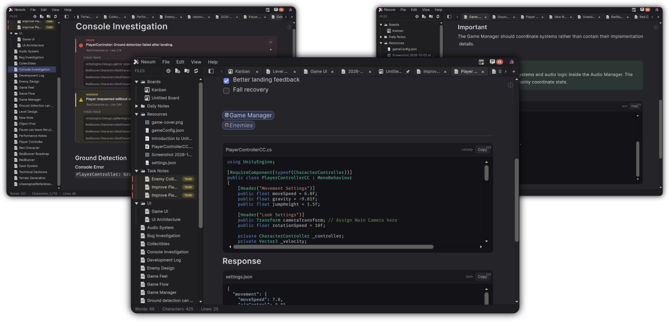Collapse the Boards folder in front window
The image size is (669, 322).
coord(137,82)
